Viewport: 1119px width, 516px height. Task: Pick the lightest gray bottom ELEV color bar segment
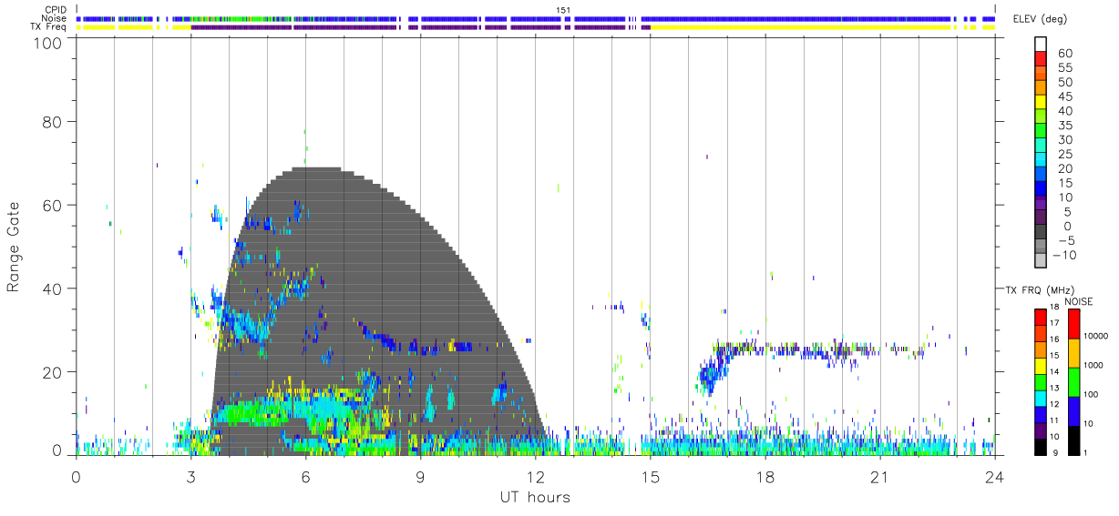[x=1041, y=261]
